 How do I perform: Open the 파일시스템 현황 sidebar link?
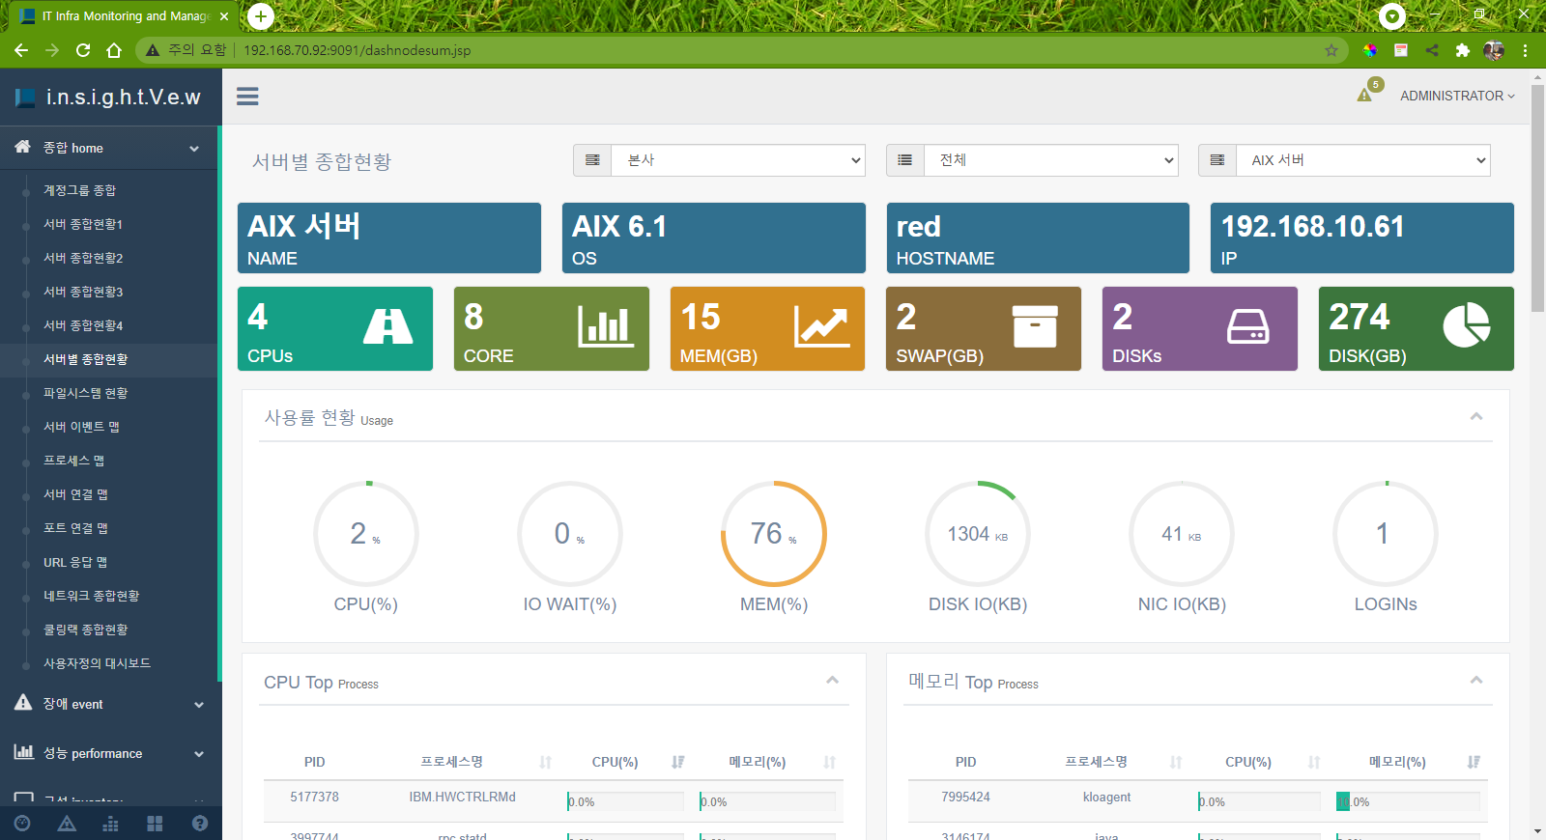(86, 393)
